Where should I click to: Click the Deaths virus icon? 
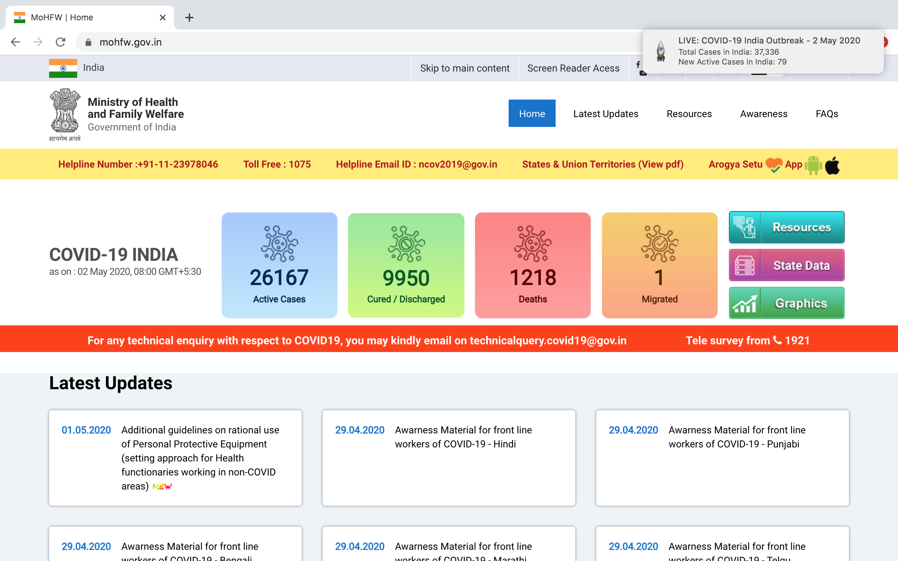coord(532,243)
